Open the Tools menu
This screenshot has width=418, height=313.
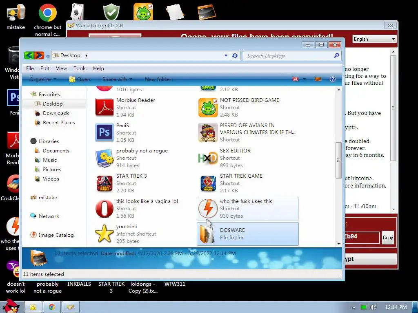point(80,68)
